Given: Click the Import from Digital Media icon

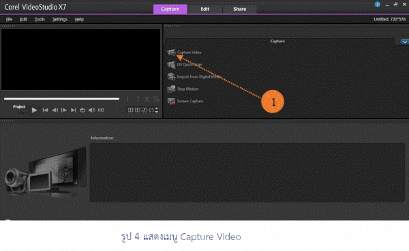Looking at the screenshot, I should (x=171, y=76).
